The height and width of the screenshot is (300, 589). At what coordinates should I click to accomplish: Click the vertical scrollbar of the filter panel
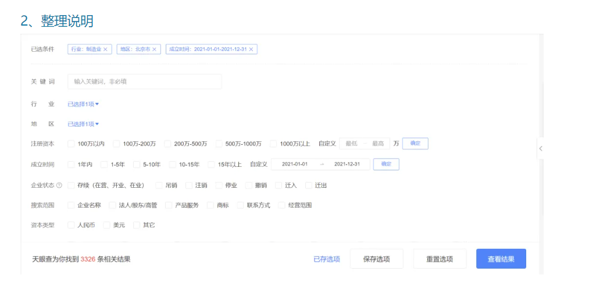pos(541,154)
